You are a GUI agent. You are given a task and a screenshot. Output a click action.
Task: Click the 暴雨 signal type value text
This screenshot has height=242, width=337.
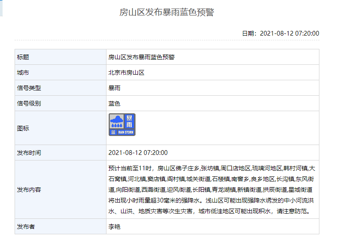point(114,88)
